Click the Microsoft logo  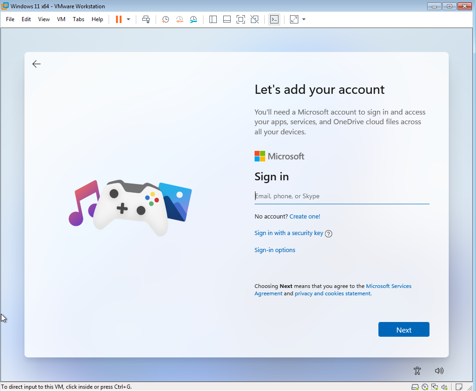(x=279, y=156)
